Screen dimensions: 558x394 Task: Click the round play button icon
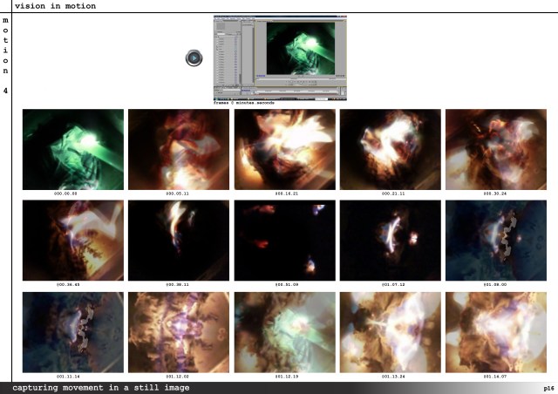click(194, 58)
